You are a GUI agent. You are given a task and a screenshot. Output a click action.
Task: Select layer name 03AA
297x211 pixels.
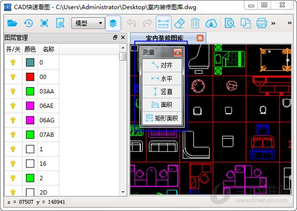47,91
